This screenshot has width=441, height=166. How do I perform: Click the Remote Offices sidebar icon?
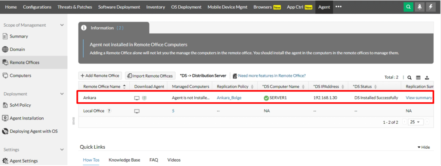(x=5, y=63)
